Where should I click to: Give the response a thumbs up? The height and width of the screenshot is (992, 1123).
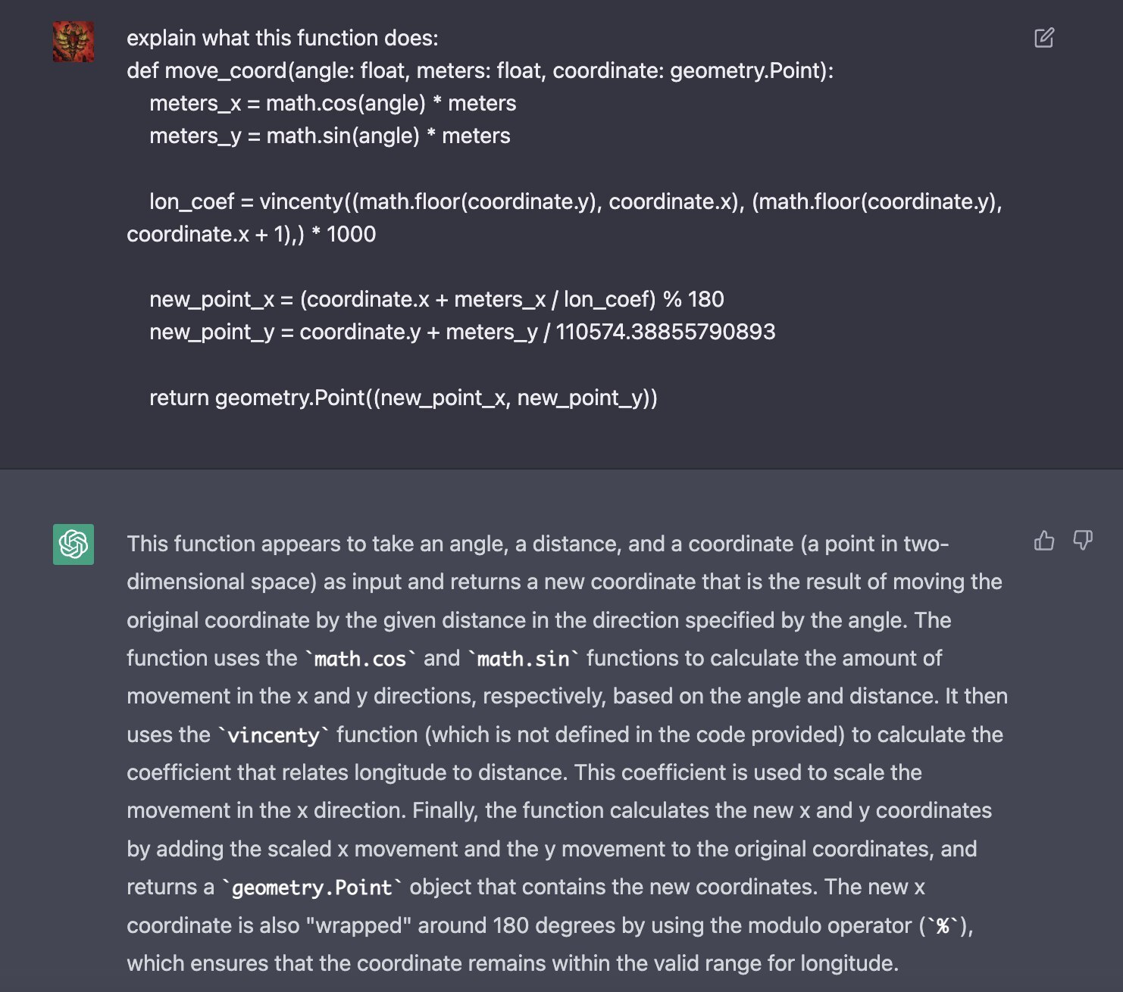[x=1043, y=541]
